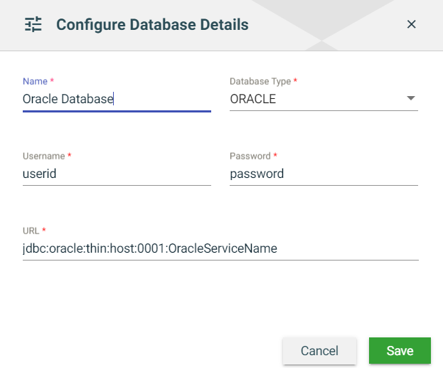Click inside the JDBC URL field
This screenshot has width=443, height=368.
pos(220,248)
